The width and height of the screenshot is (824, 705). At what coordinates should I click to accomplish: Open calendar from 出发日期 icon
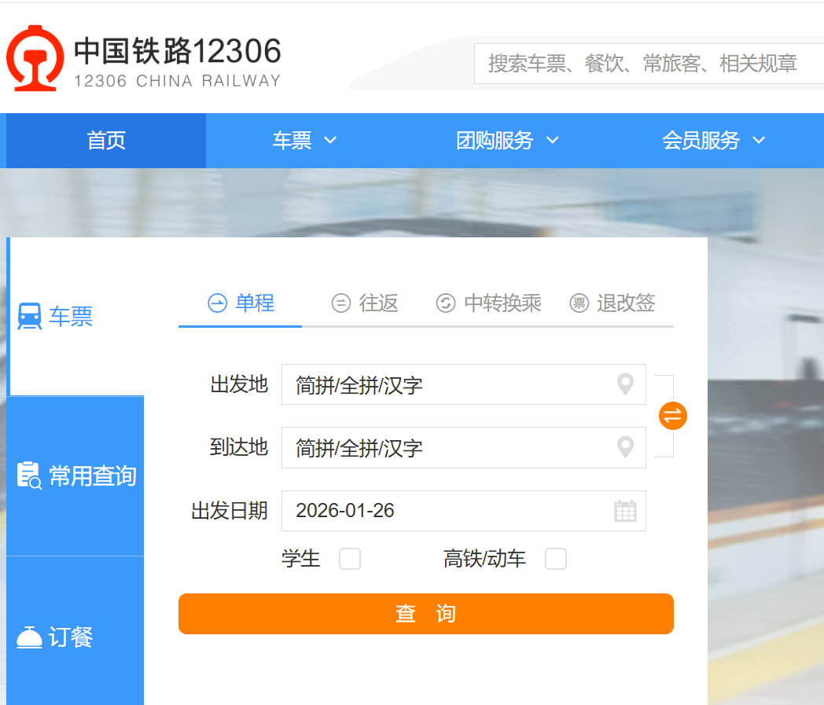coord(627,511)
